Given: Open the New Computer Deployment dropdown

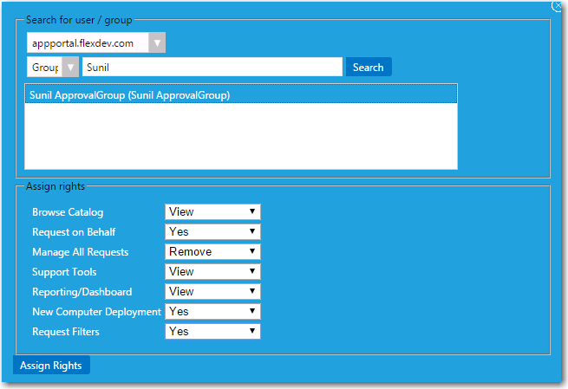Looking at the screenshot, I should coord(212,311).
